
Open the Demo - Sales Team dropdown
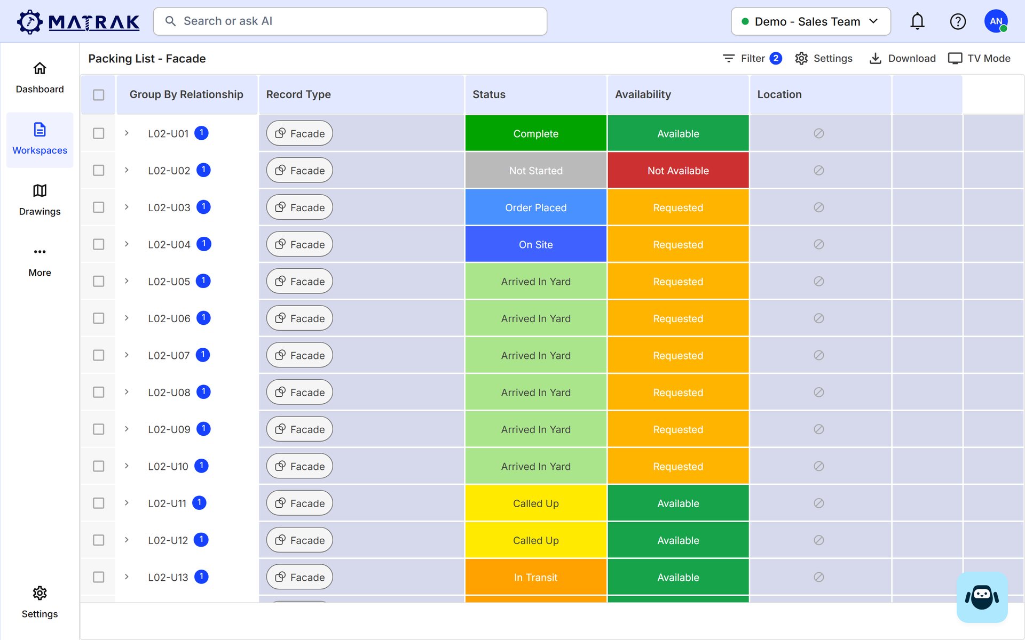pyautogui.click(x=810, y=21)
